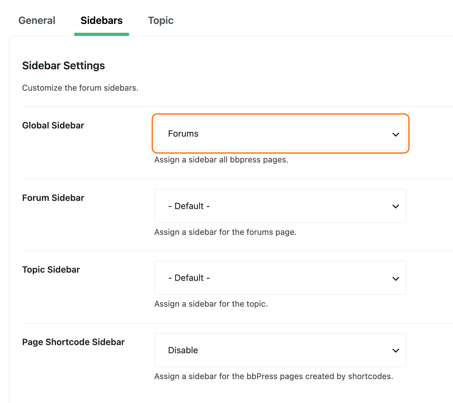Click the Topic Sidebar label
This screenshot has height=403, width=453.
click(x=51, y=270)
